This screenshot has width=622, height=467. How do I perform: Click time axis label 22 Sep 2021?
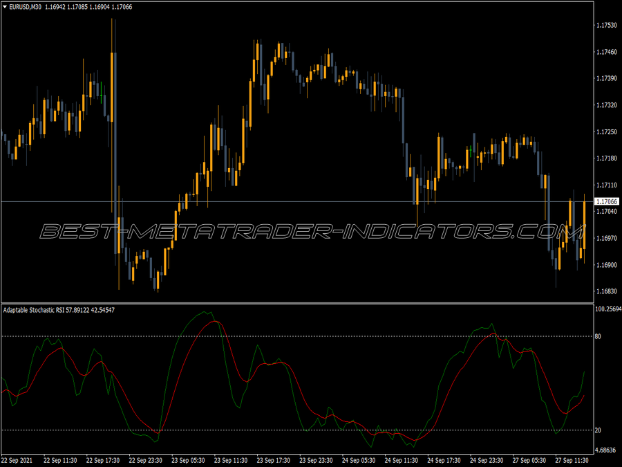click(x=17, y=460)
